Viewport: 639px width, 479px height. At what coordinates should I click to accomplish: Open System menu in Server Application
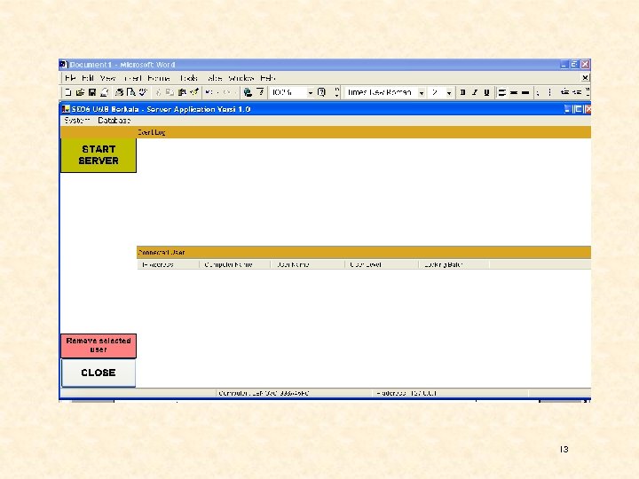click(x=76, y=120)
